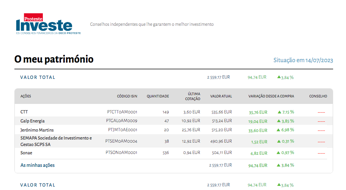346x190 pixels.
Task: Click the Ações column header
Action: coord(26,96)
